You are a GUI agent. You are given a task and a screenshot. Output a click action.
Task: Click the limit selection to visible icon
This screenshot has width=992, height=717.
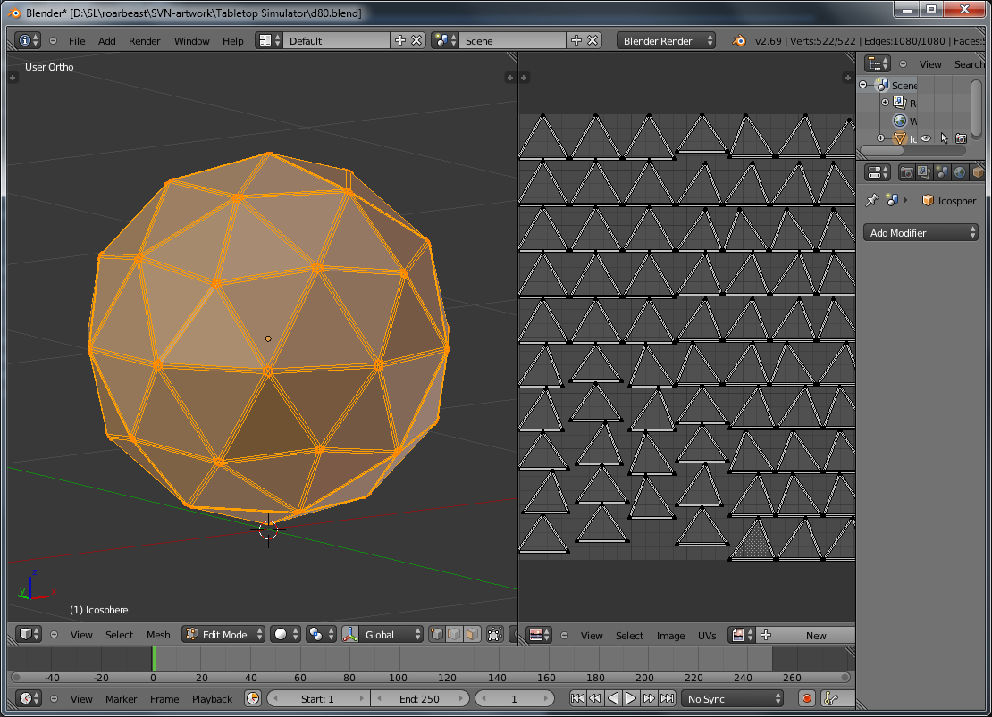[x=495, y=635]
